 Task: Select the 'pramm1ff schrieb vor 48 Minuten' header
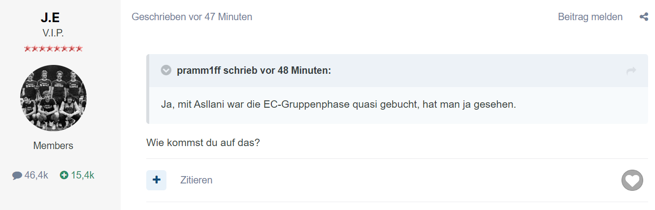[254, 70]
